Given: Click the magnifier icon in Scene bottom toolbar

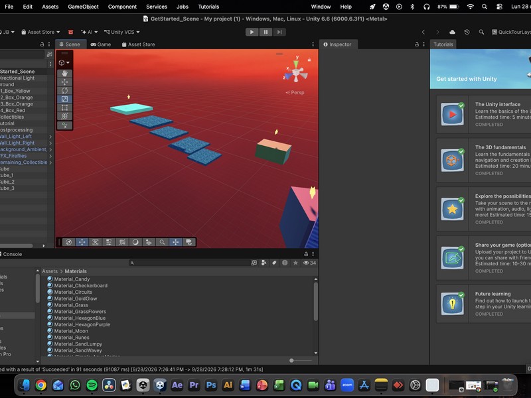Looking at the screenshot, I should (x=162, y=242).
